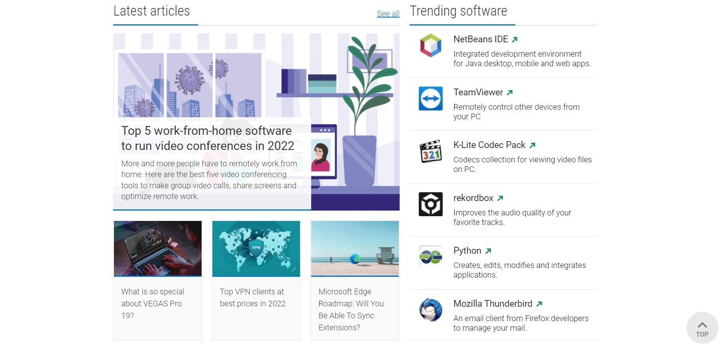The width and height of the screenshot is (720, 349).
Task: Click the VPN world map thumbnail
Action: click(256, 248)
